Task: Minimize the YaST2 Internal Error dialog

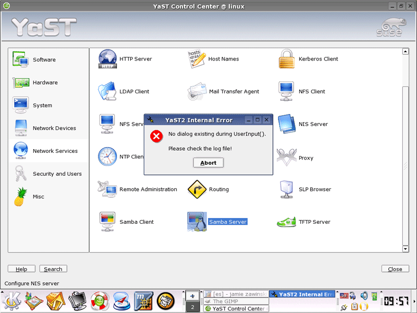Action: pyautogui.click(x=249, y=120)
